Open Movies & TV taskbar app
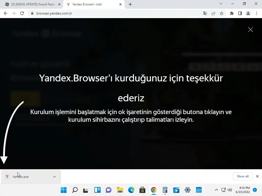262x196 pixels. point(176,190)
